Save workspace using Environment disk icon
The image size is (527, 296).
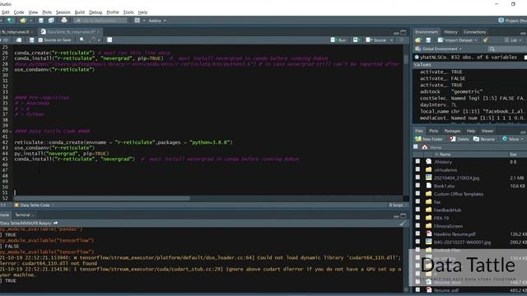point(428,40)
